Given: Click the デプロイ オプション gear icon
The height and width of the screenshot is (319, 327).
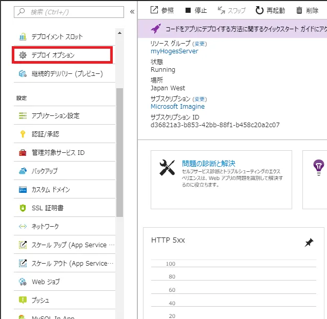Looking at the screenshot, I should (x=23, y=55).
